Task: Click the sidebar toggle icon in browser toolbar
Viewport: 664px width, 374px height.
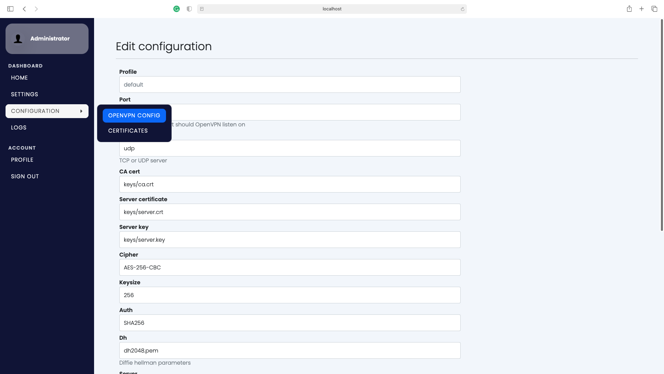Action: pos(10,9)
